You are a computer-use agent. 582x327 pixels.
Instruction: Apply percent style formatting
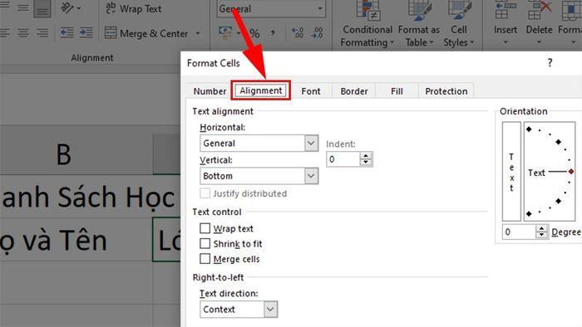tap(254, 33)
